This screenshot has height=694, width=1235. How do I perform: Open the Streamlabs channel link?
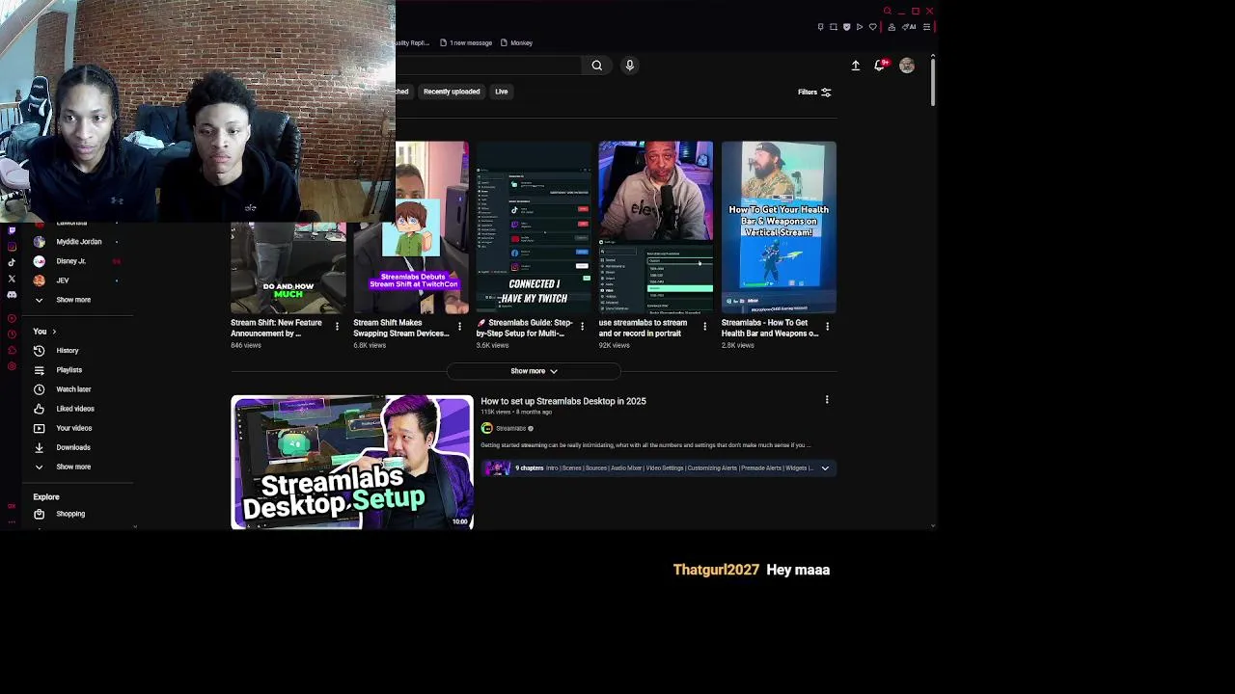(x=511, y=428)
